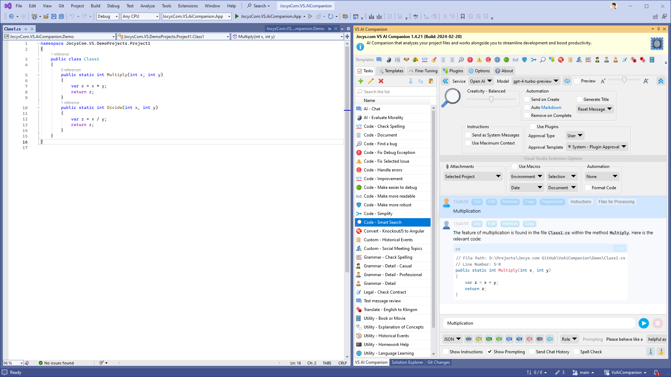Select Code - Find a bug task
Image resolution: width=671 pixels, height=377 pixels.
coord(393,144)
